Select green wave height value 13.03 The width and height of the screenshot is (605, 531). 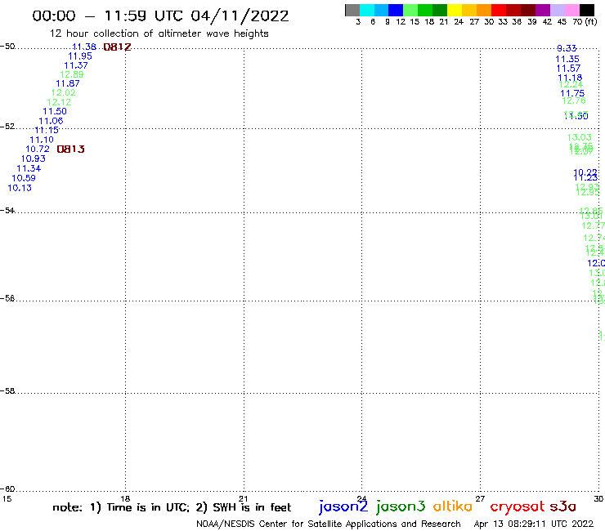pos(579,137)
